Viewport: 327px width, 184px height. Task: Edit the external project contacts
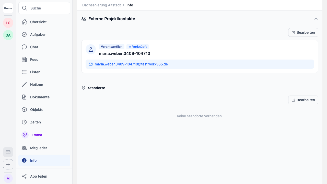click(303, 32)
